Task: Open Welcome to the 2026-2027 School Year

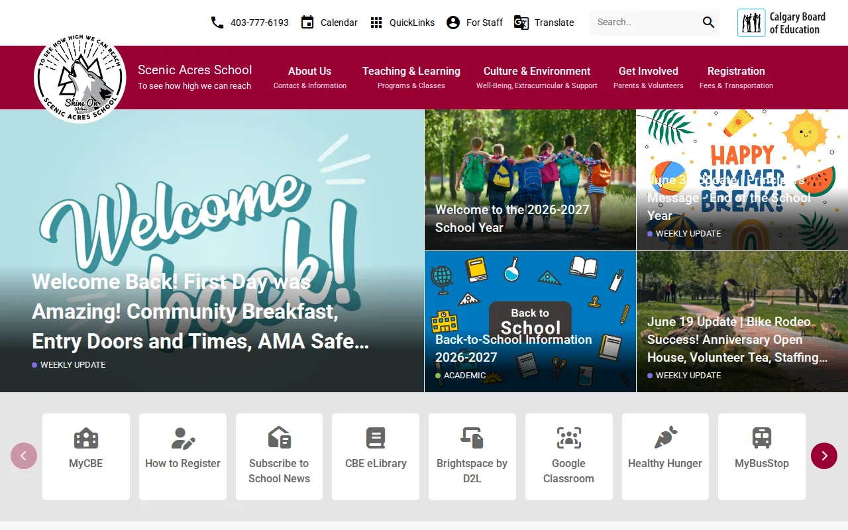Action: coord(512,218)
